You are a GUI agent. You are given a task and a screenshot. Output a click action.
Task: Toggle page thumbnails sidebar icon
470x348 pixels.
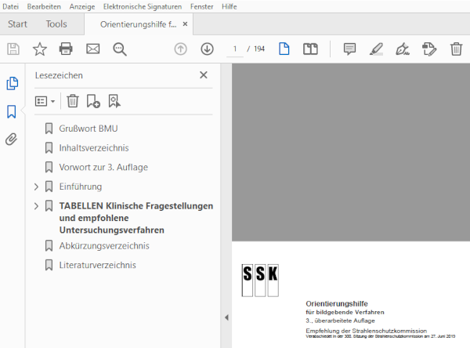[12, 83]
